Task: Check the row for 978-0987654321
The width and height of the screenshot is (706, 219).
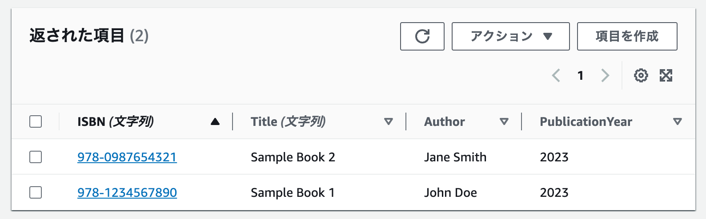Action: point(36,157)
